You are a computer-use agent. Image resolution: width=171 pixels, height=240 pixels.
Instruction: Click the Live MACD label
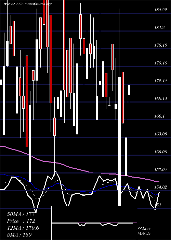[144, 231]
